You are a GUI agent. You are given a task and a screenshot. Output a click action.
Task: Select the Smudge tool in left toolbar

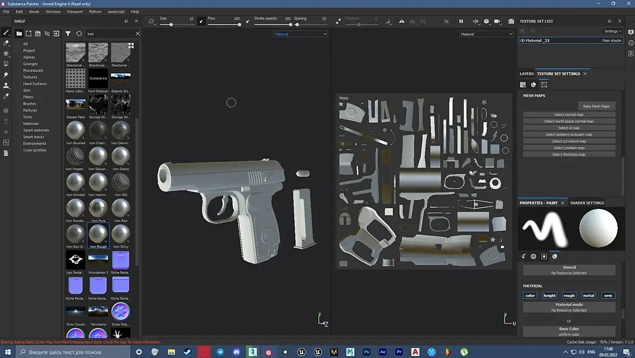tap(6, 75)
